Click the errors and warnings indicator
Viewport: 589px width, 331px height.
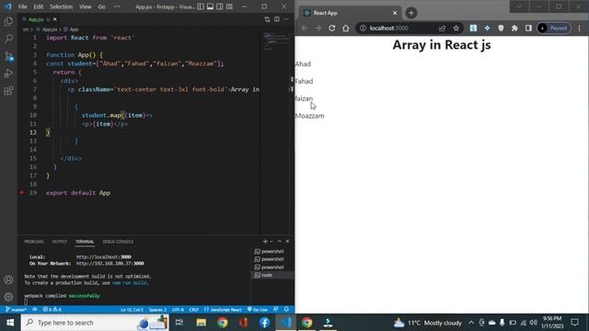click(x=52, y=310)
